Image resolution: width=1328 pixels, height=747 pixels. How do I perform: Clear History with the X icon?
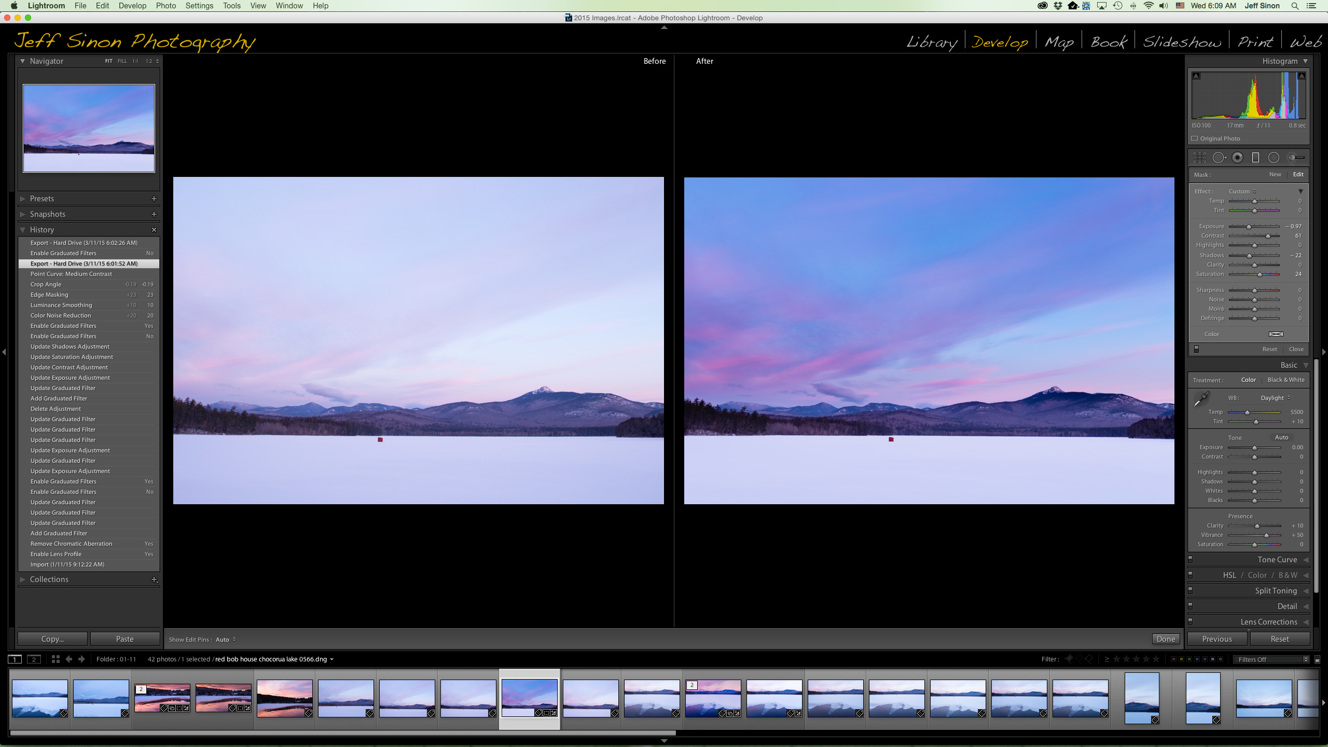pos(154,230)
